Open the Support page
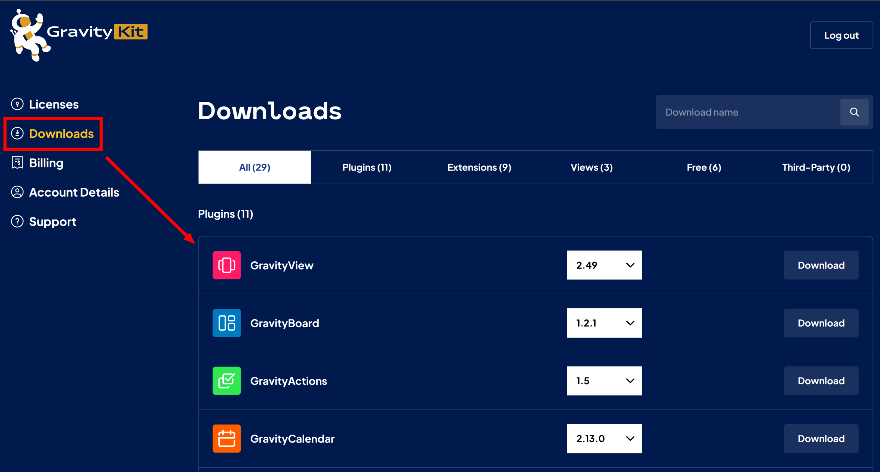Image resolution: width=880 pixels, height=472 pixels. click(53, 222)
